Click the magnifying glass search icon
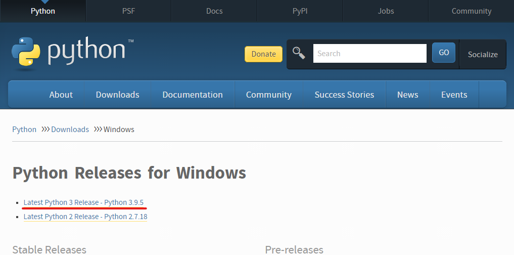This screenshot has width=514, height=255. 299,53
